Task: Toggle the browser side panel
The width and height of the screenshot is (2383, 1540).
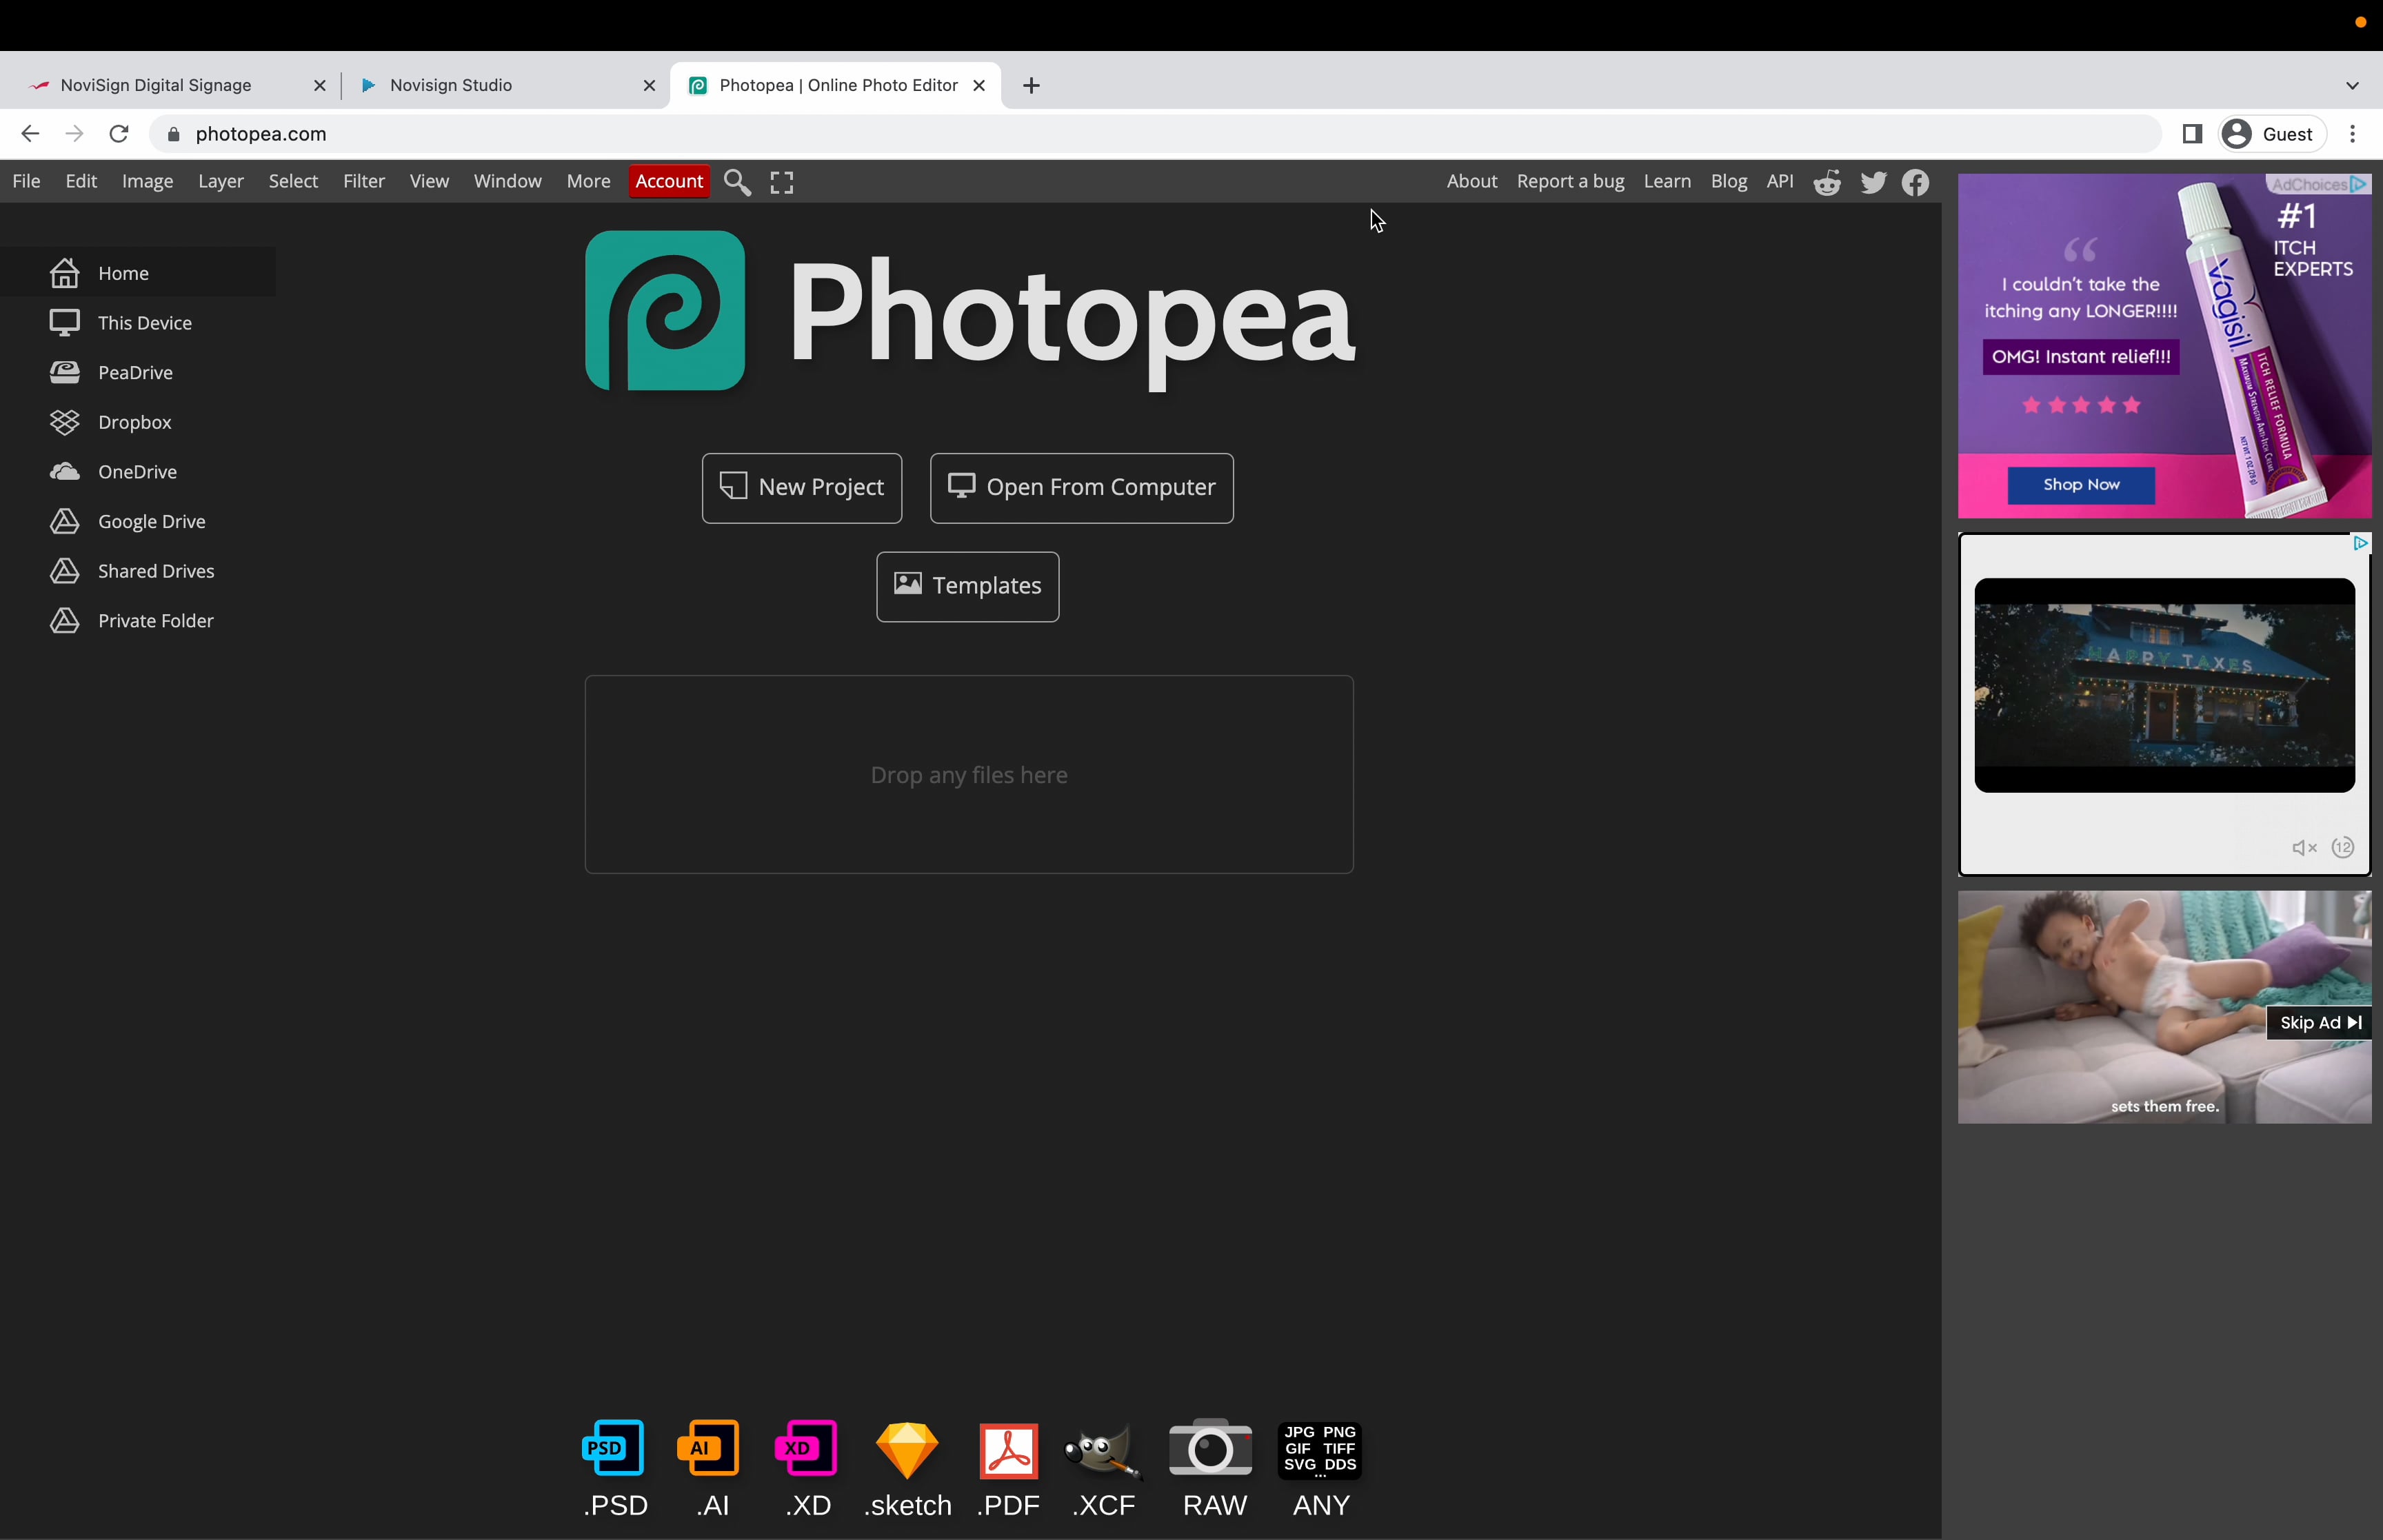Action: click(2192, 133)
